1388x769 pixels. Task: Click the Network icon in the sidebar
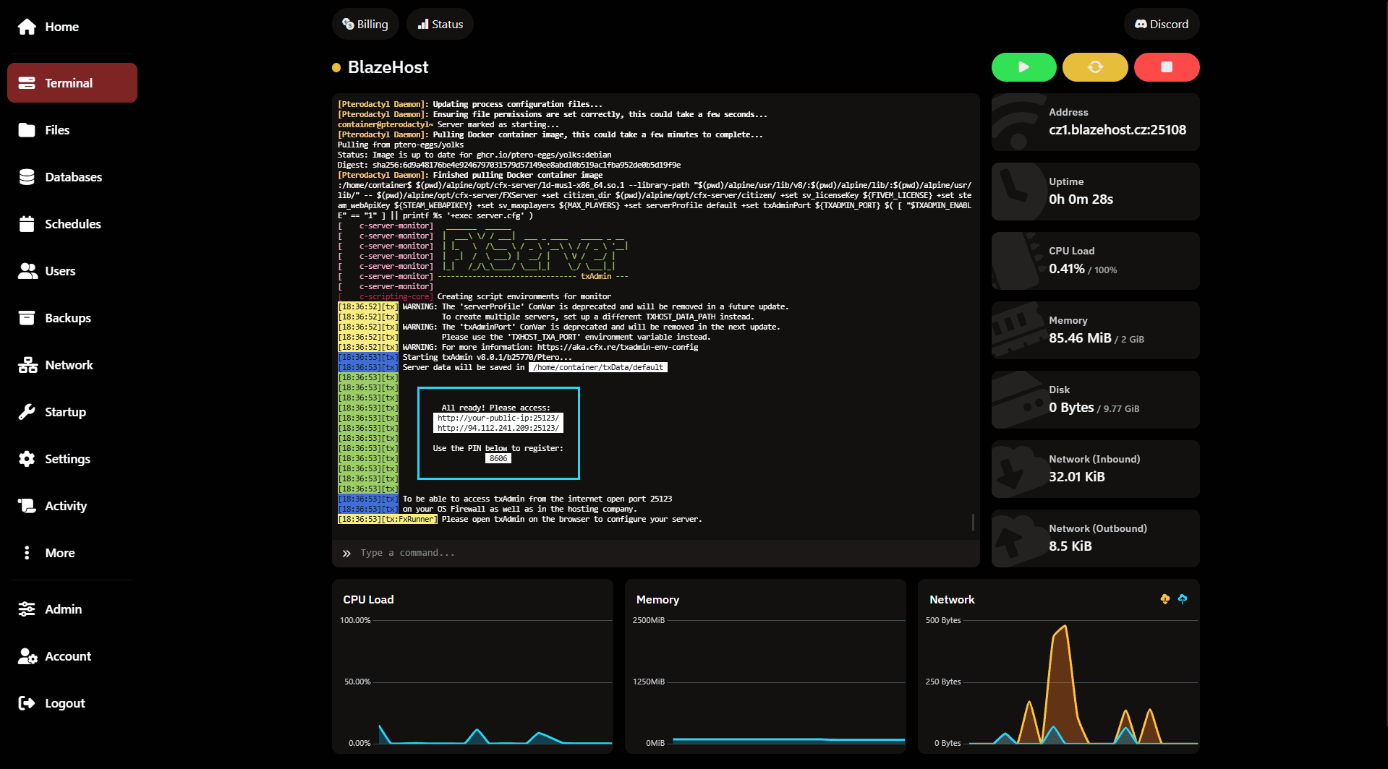tap(27, 365)
